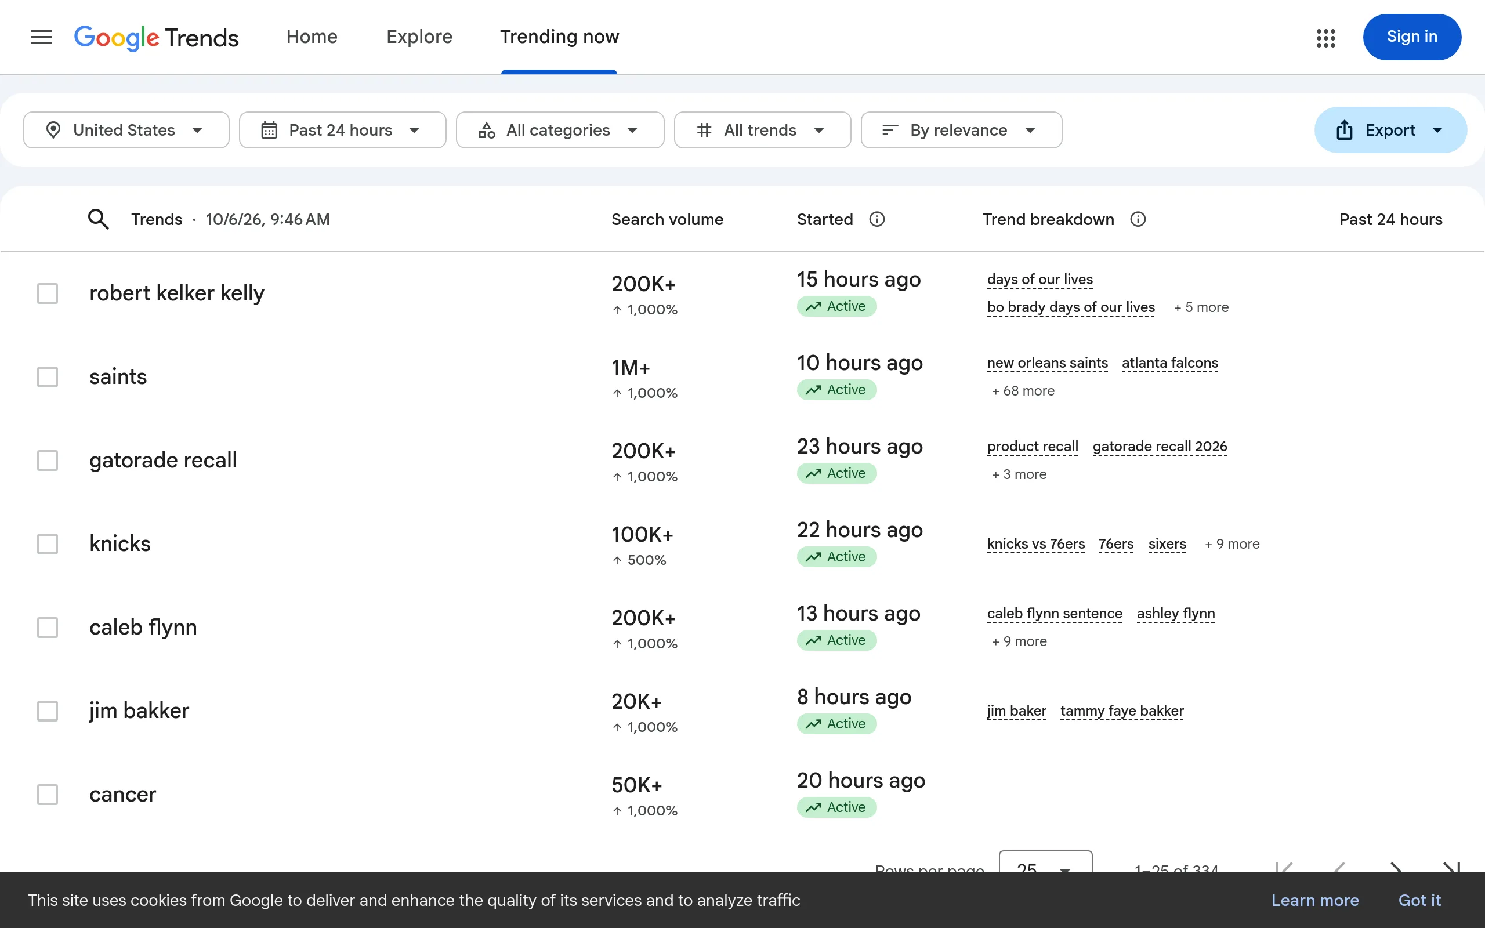Click the atlanta falcons breakdown term

1170,362
